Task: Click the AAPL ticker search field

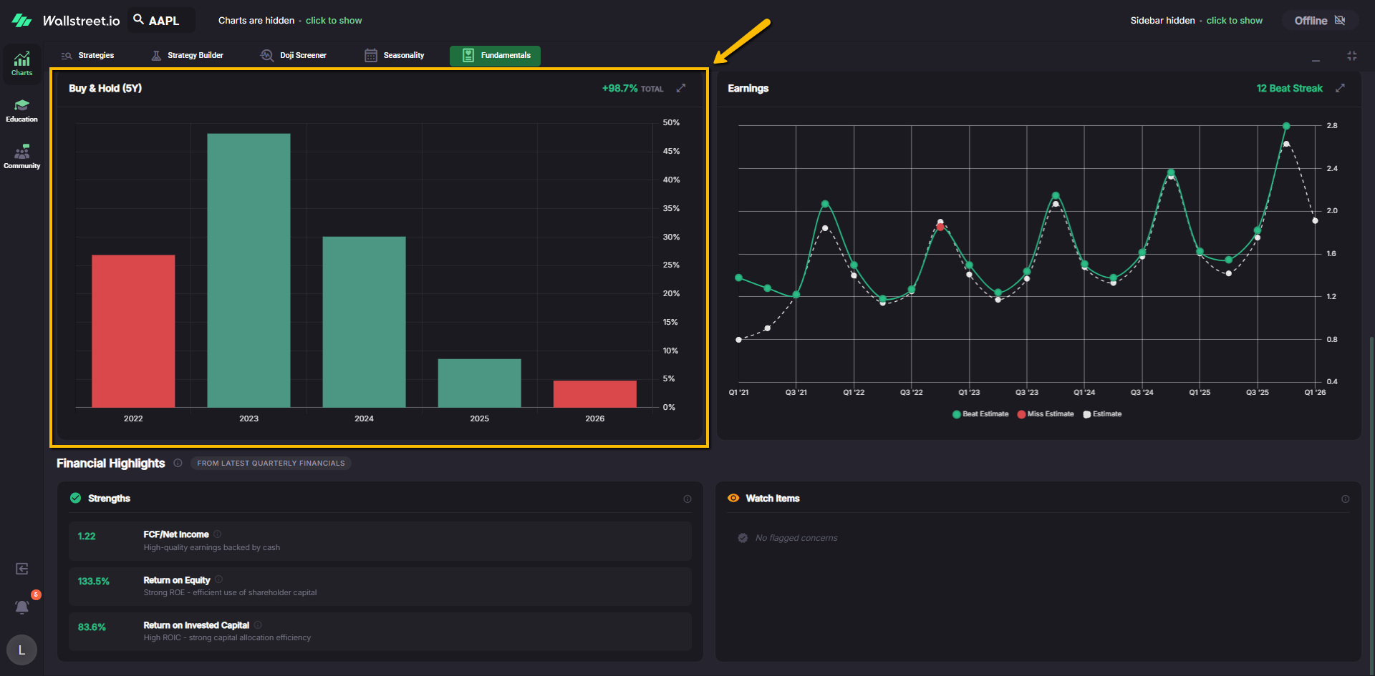Action: [162, 21]
